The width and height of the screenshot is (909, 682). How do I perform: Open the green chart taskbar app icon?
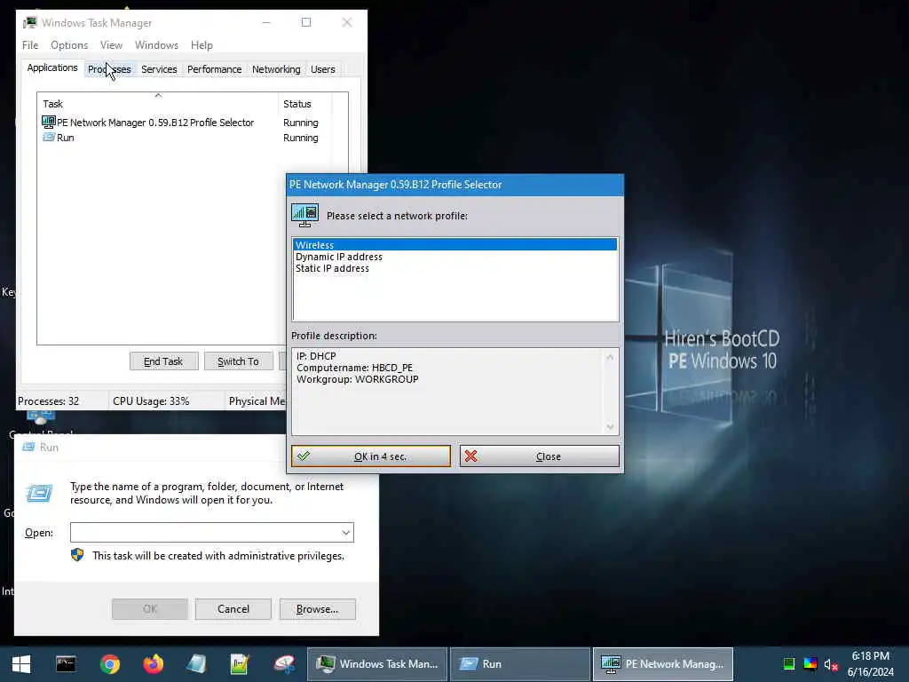coord(240,664)
